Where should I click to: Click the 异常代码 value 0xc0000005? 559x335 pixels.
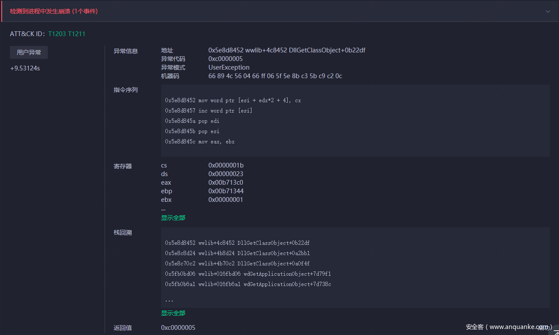tap(225, 59)
